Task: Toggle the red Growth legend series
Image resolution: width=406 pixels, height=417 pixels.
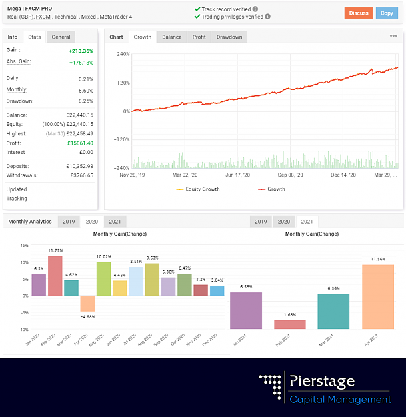Action: pyautogui.click(x=271, y=189)
